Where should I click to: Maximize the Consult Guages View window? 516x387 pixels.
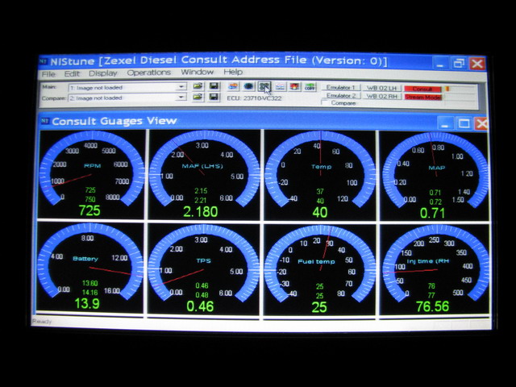464,123
